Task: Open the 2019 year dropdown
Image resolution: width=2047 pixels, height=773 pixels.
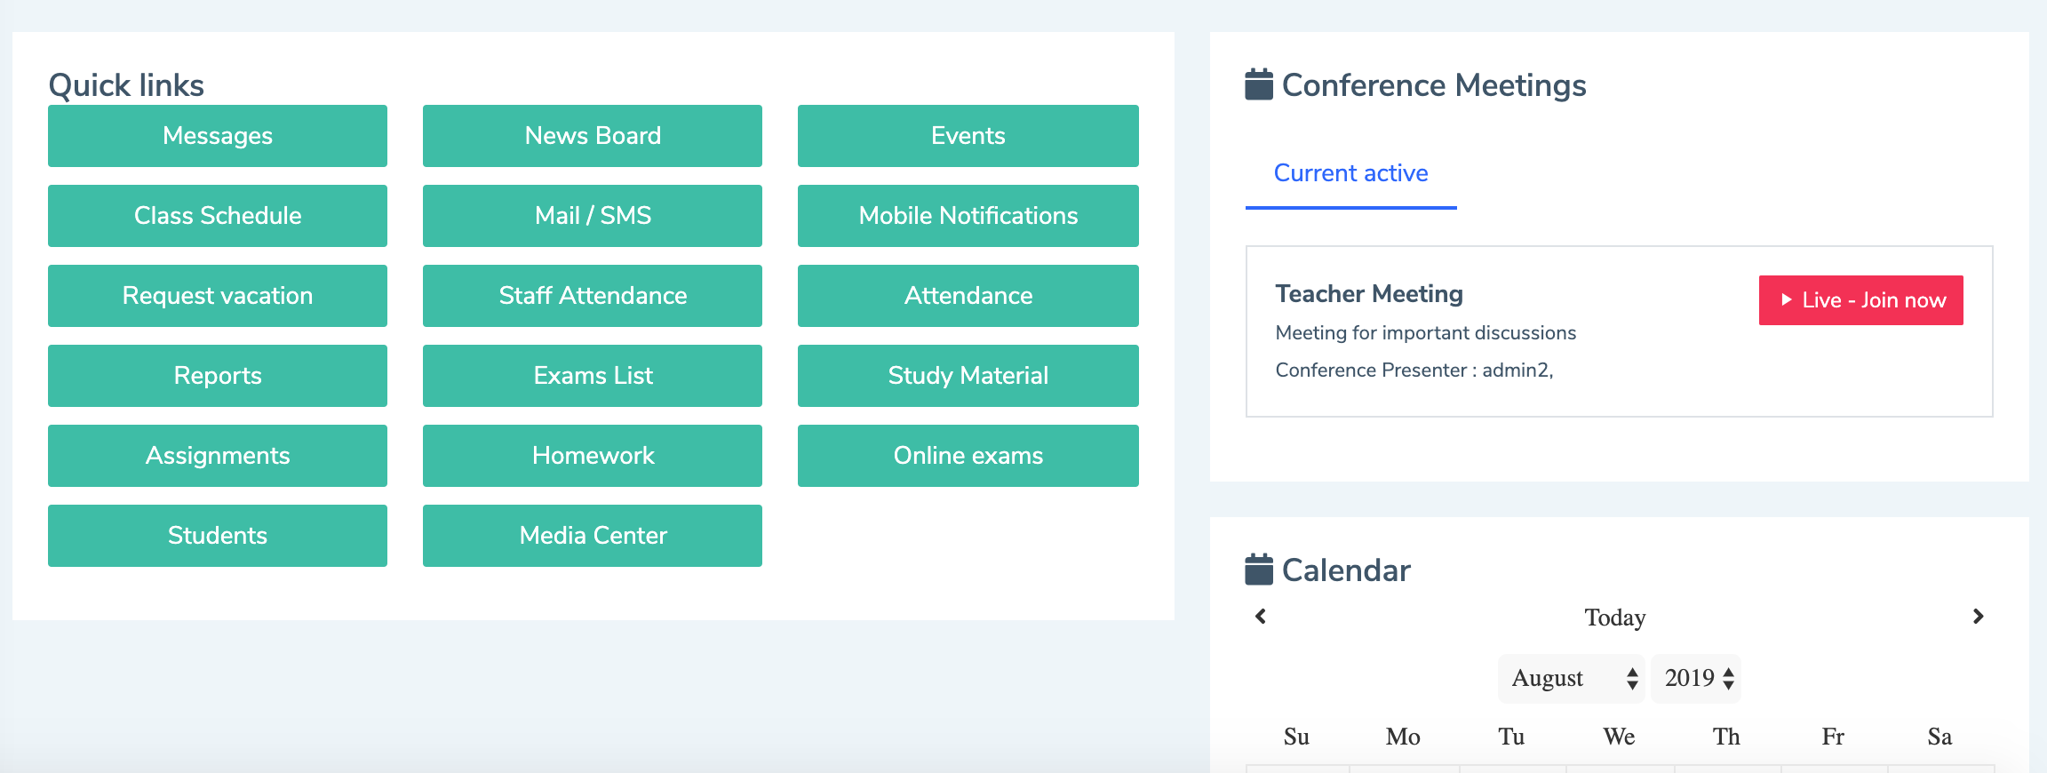Action: pos(1697,679)
